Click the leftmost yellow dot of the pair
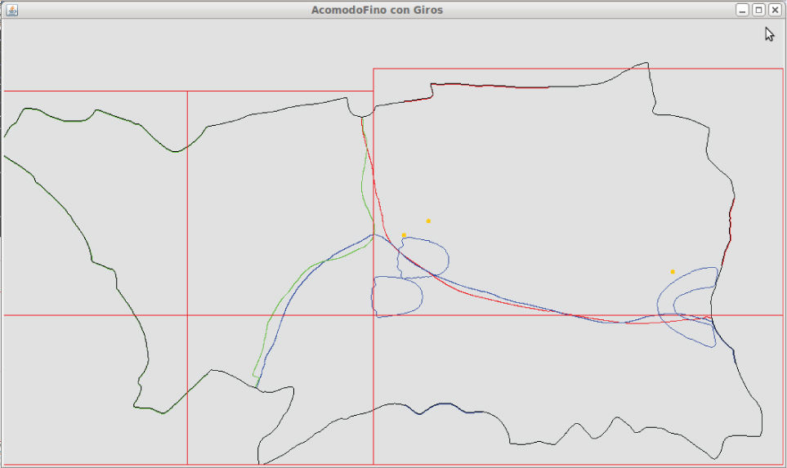787x468 pixels. click(x=404, y=235)
